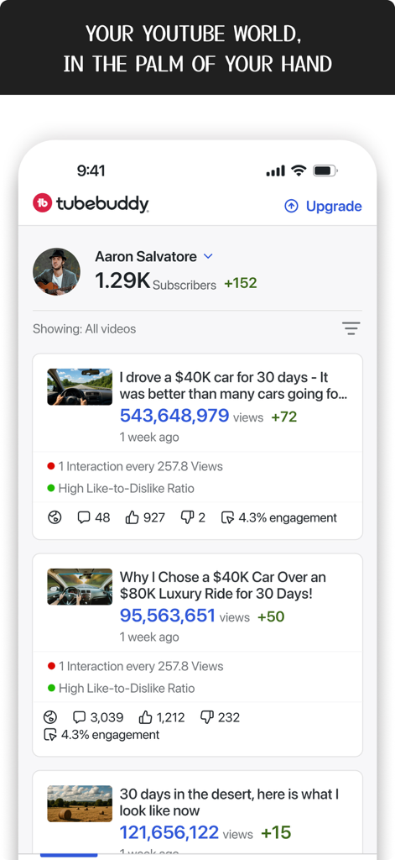Viewport: 395px width, 860px height.
Task: Tap the dislikes icon showing 2
Action: click(x=187, y=517)
